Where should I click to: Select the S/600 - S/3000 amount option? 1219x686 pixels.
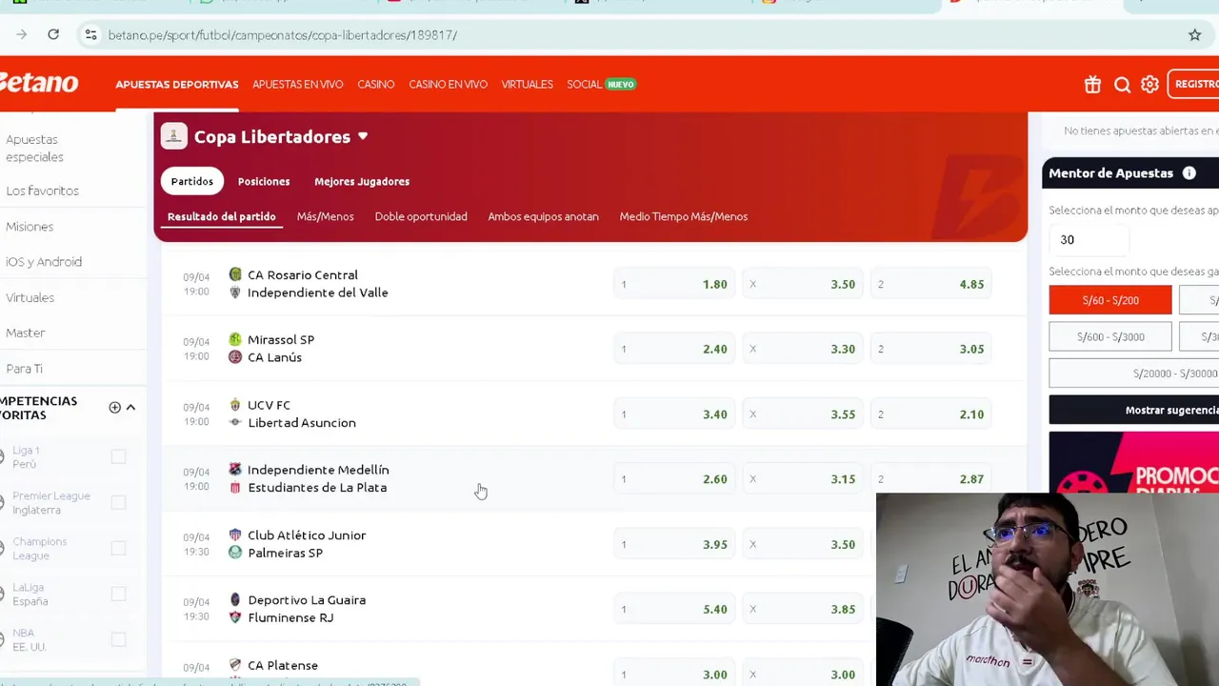click(x=1110, y=336)
